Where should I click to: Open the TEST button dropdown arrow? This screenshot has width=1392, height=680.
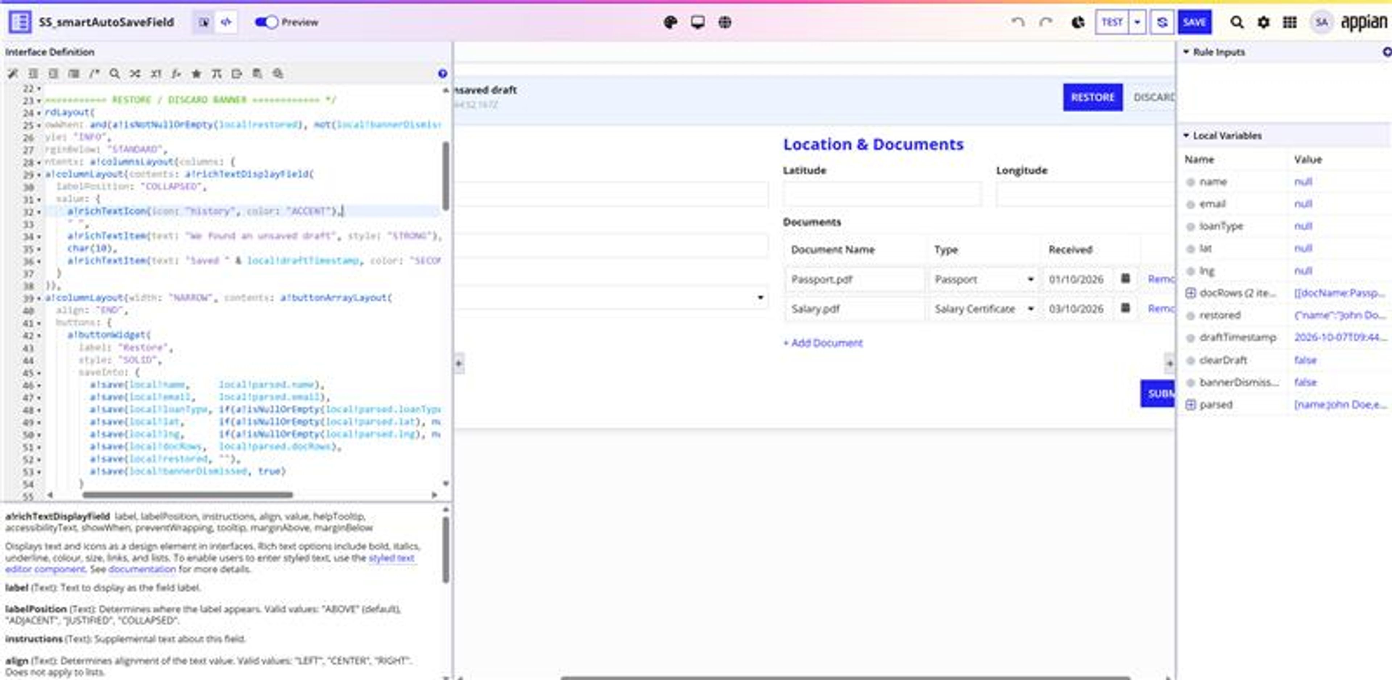coord(1138,22)
